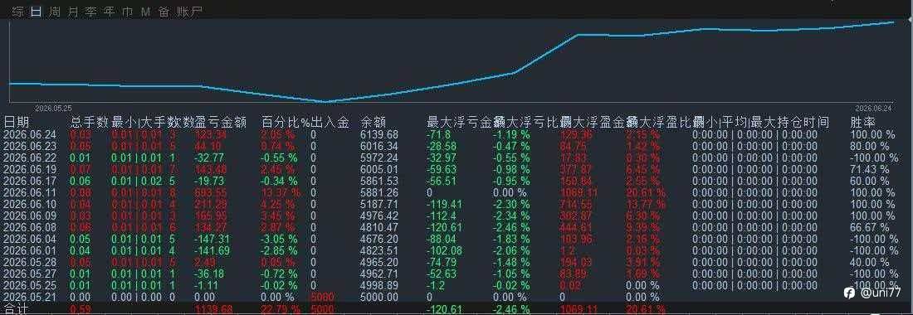Click balance value 6016.34
Viewport: 913px width, 315px height.
pyautogui.click(x=379, y=146)
